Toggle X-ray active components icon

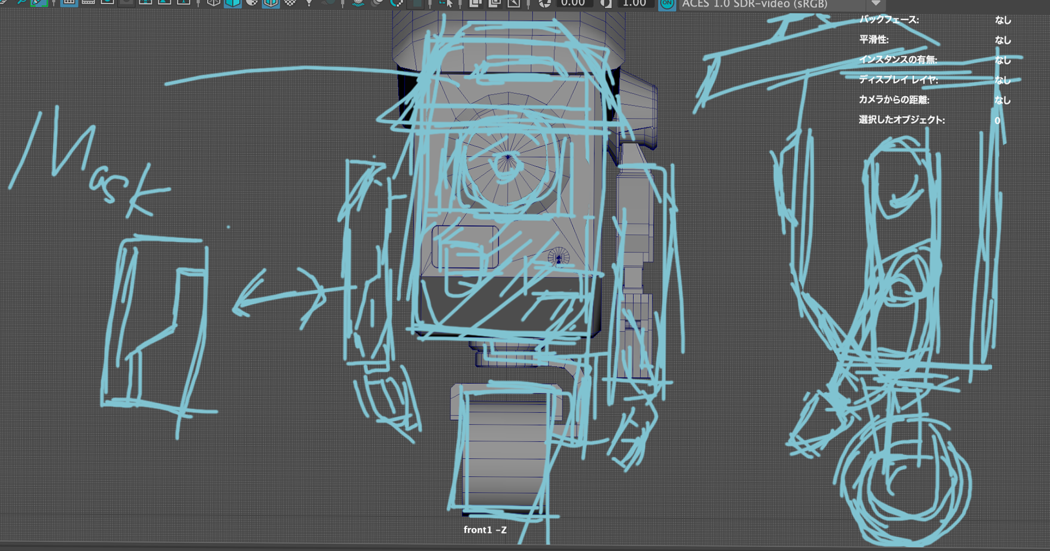click(494, 3)
